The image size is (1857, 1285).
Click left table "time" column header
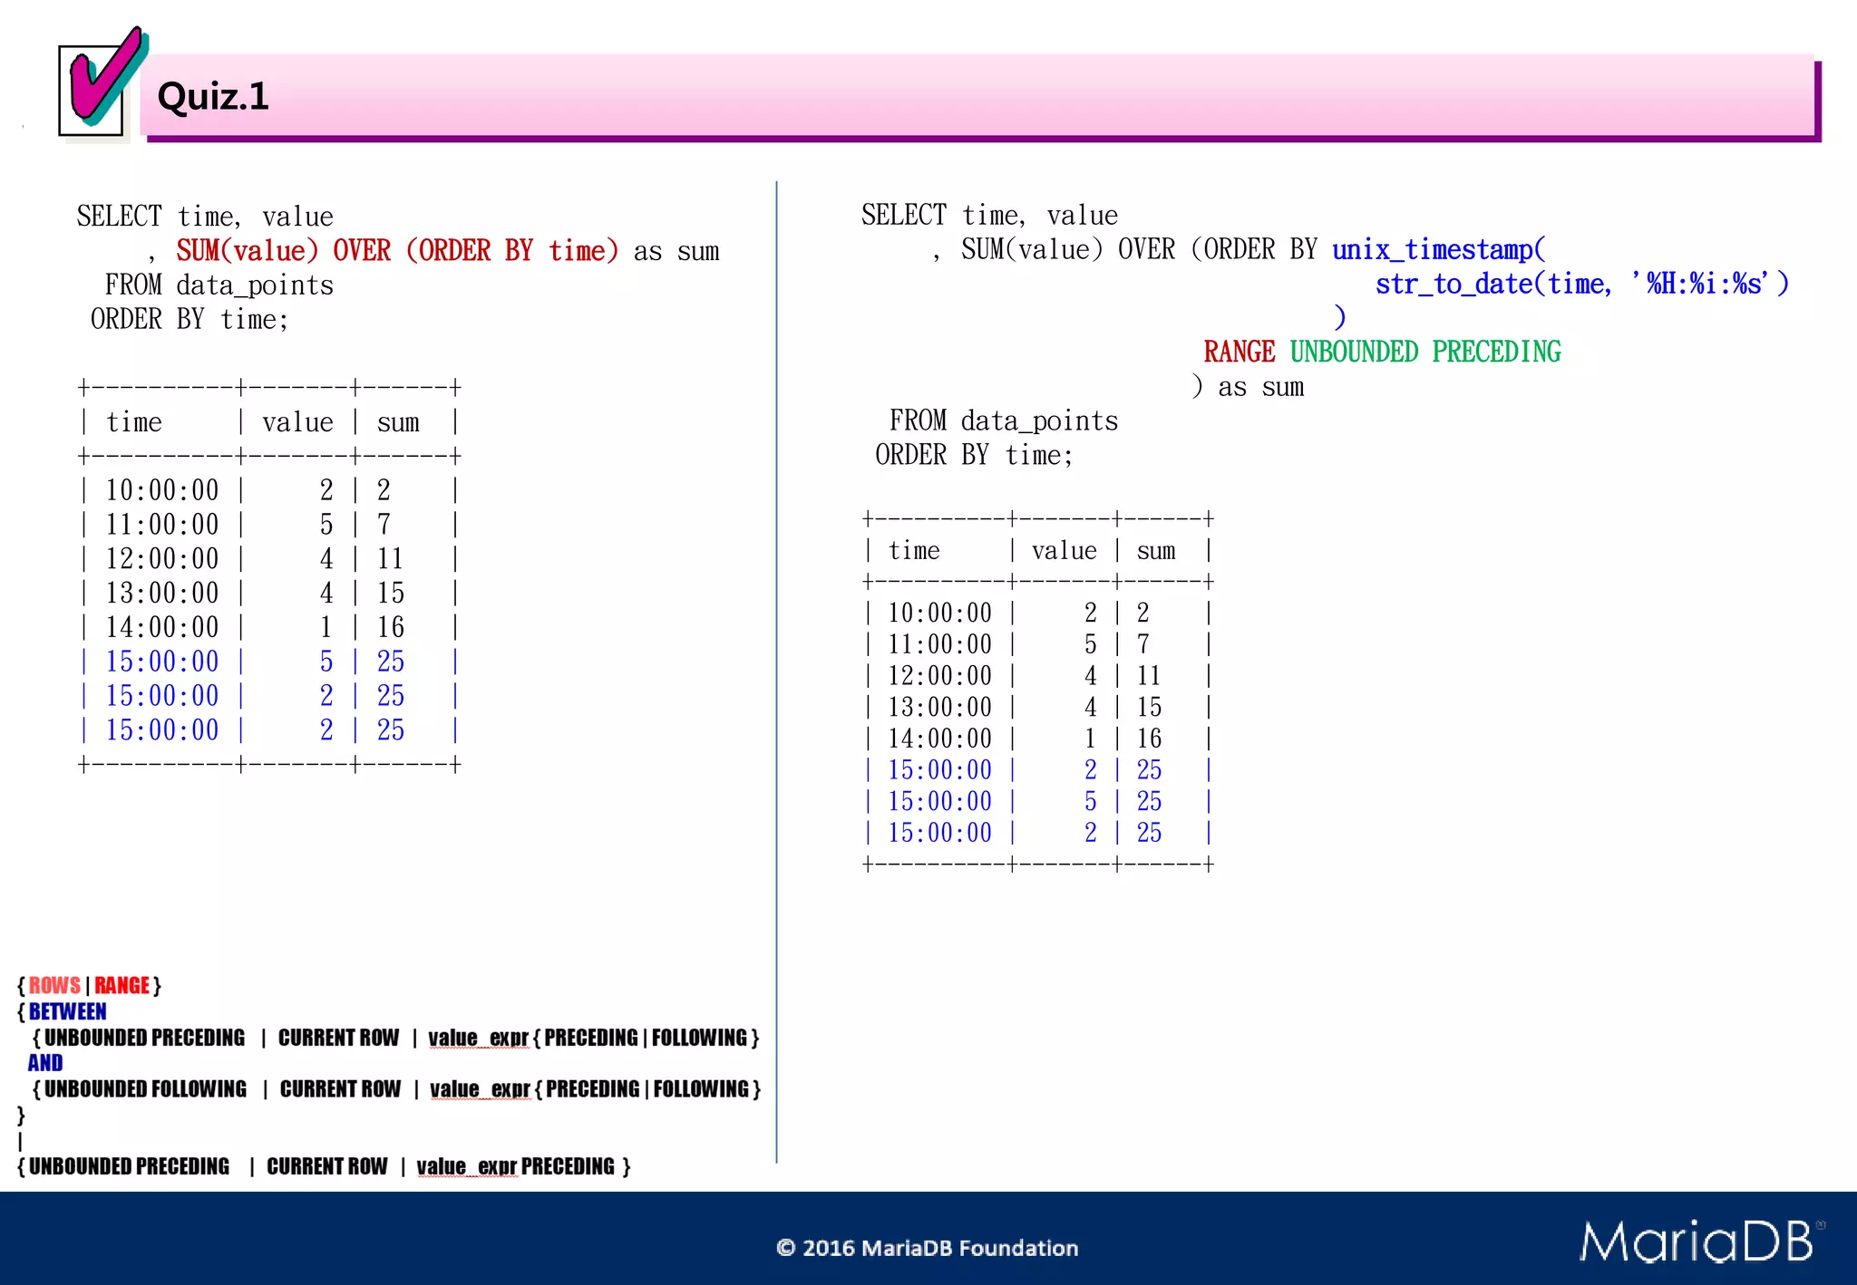pos(134,422)
